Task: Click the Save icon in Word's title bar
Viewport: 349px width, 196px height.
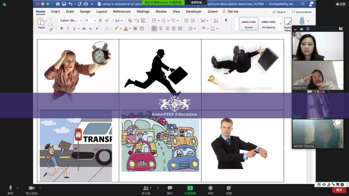Action: coord(64,4)
